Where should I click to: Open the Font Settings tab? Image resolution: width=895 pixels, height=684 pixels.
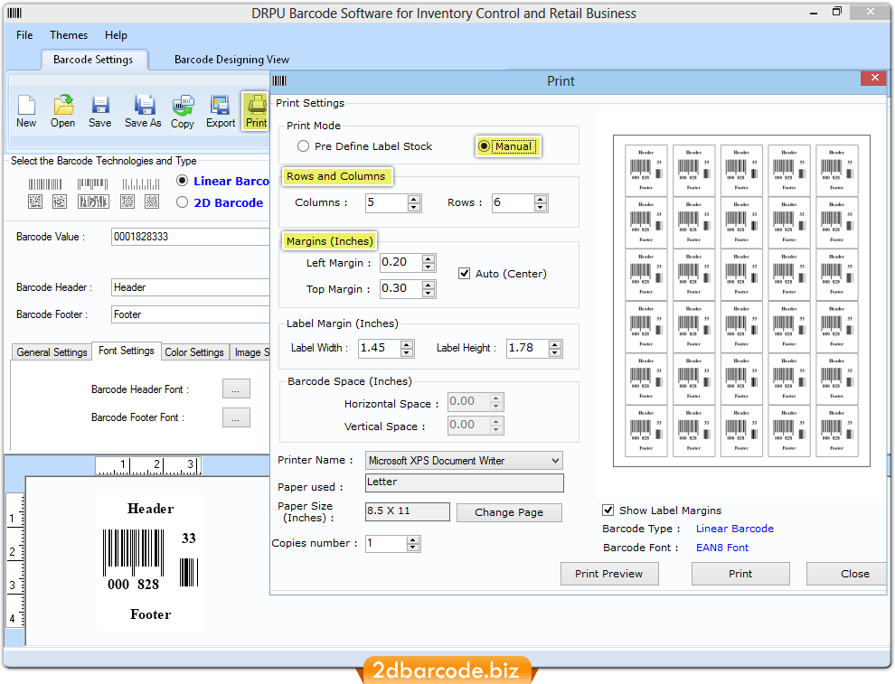(127, 351)
